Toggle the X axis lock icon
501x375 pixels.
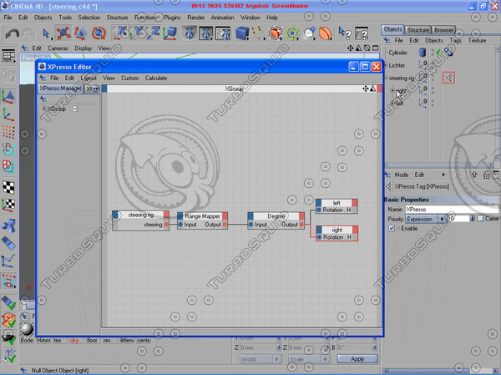coord(121,33)
